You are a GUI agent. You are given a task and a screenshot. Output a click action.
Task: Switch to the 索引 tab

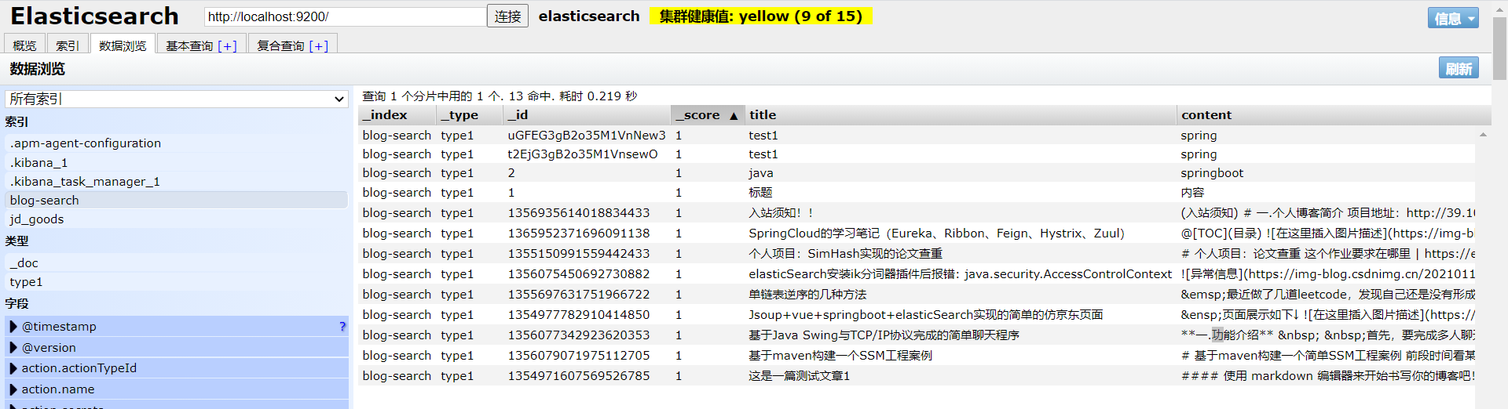coord(68,45)
